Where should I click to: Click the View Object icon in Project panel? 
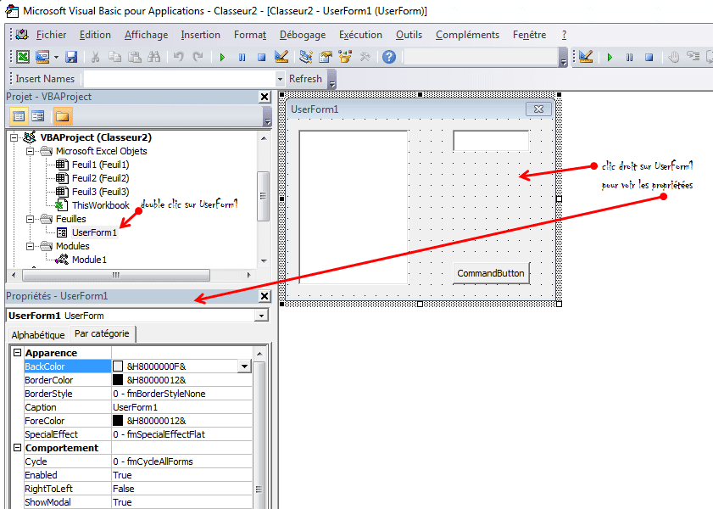pyautogui.click(x=37, y=116)
